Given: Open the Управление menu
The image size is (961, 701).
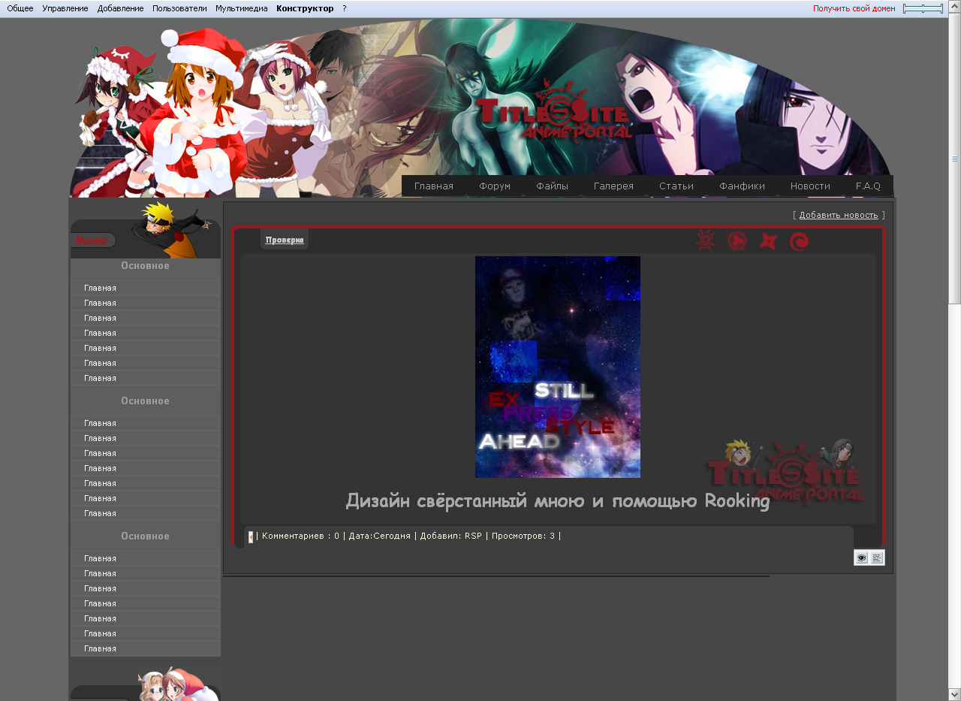Looking at the screenshot, I should (x=65, y=8).
